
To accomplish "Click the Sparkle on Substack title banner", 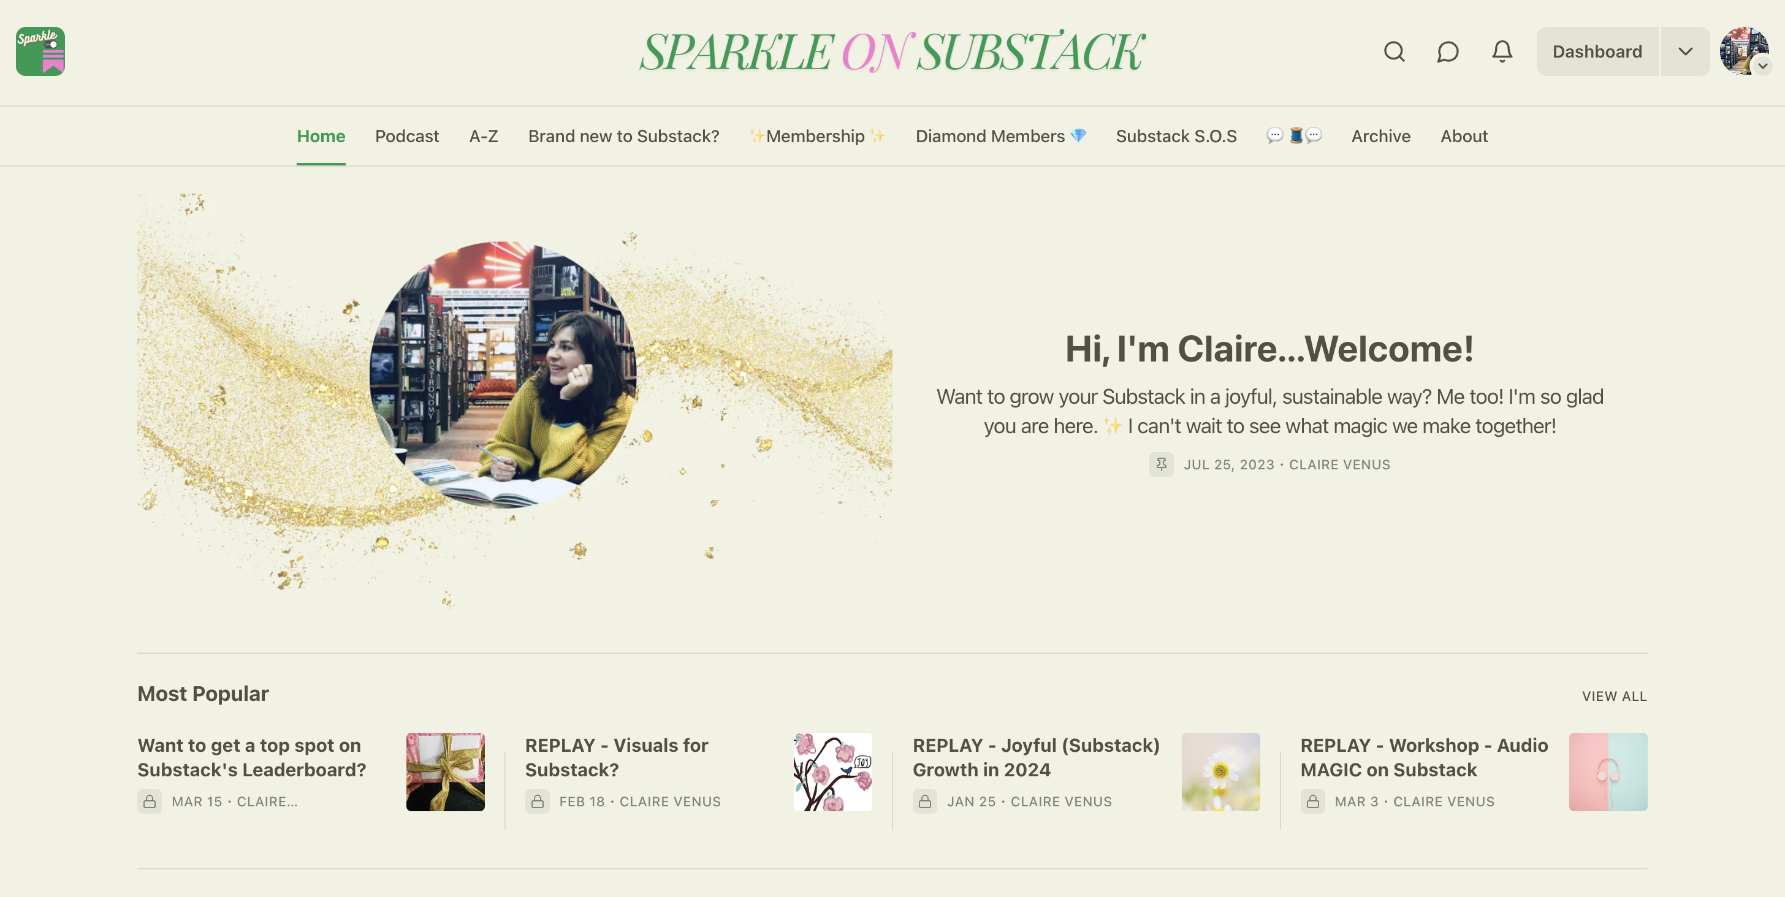I will 892,52.
